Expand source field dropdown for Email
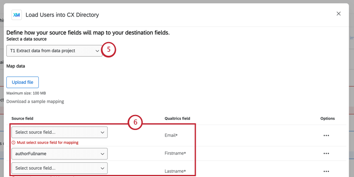This screenshot has width=354, height=177. point(59,132)
